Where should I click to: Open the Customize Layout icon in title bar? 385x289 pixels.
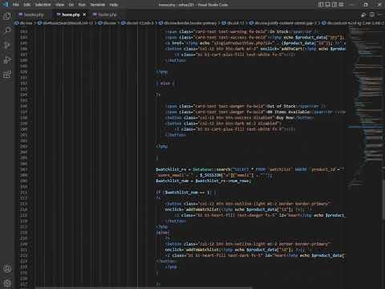(342, 5)
